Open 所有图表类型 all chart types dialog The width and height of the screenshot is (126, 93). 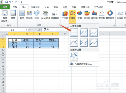click(x=84, y=64)
